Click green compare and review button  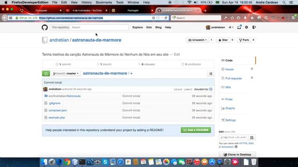pos(46,73)
